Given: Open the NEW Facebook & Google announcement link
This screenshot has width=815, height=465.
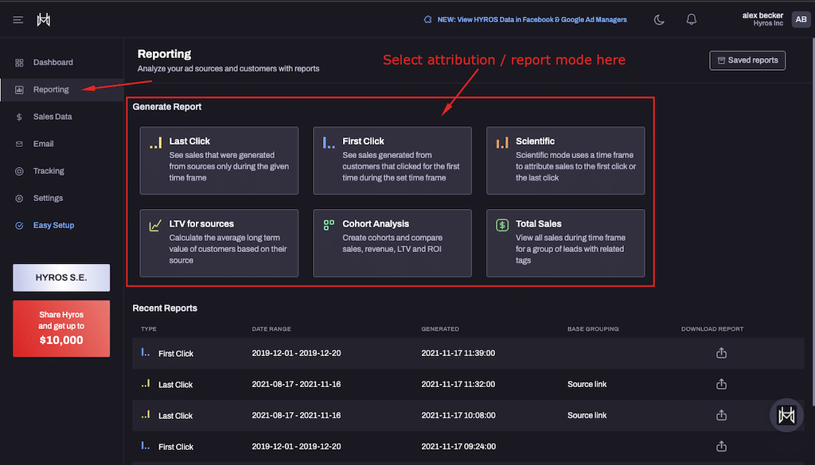Looking at the screenshot, I should click(532, 20).
